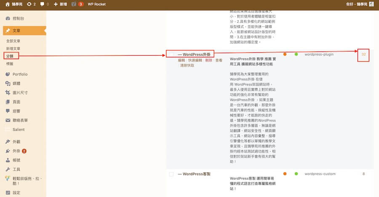Image resolution: width=379 pixels, height=197 pixels.
Task: Tick the WordPress客製 row checkbox
Action: [171, 174]
